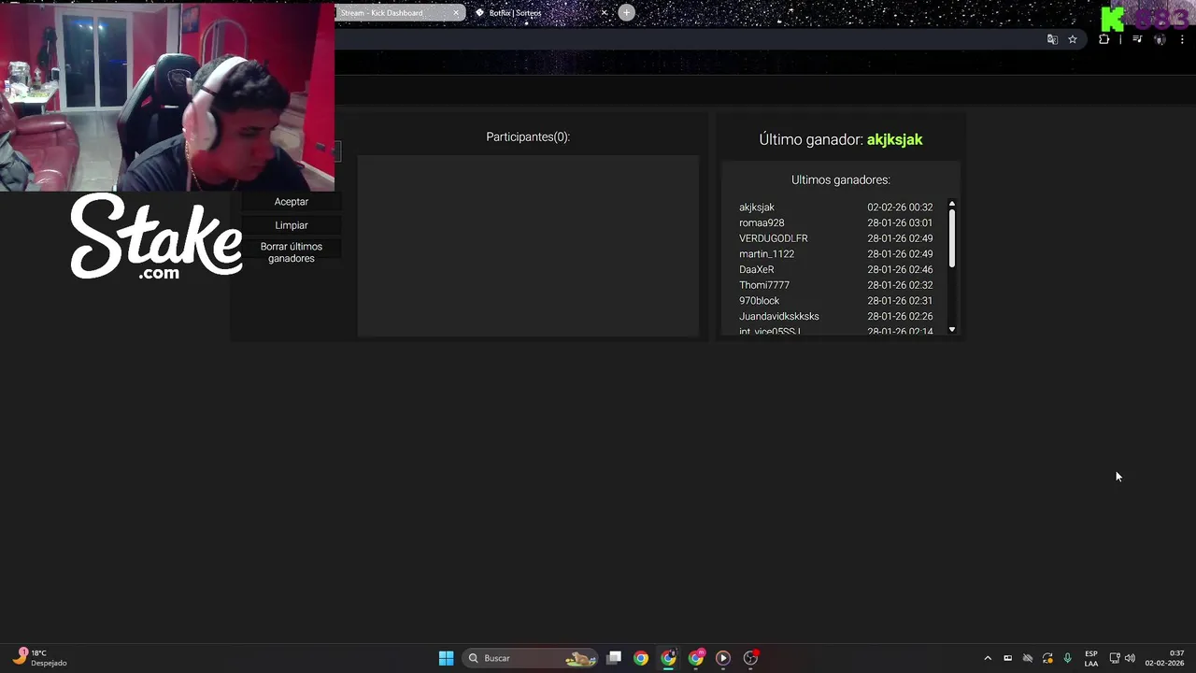The width and height of the screenshot is (1196, 673).
Task: Open Chrome icon with pink profile badge
Action: [696, 658]
